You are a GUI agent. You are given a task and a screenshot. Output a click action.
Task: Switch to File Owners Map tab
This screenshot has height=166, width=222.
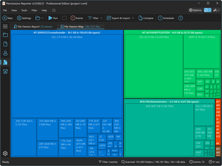click(x=80, y=27)
